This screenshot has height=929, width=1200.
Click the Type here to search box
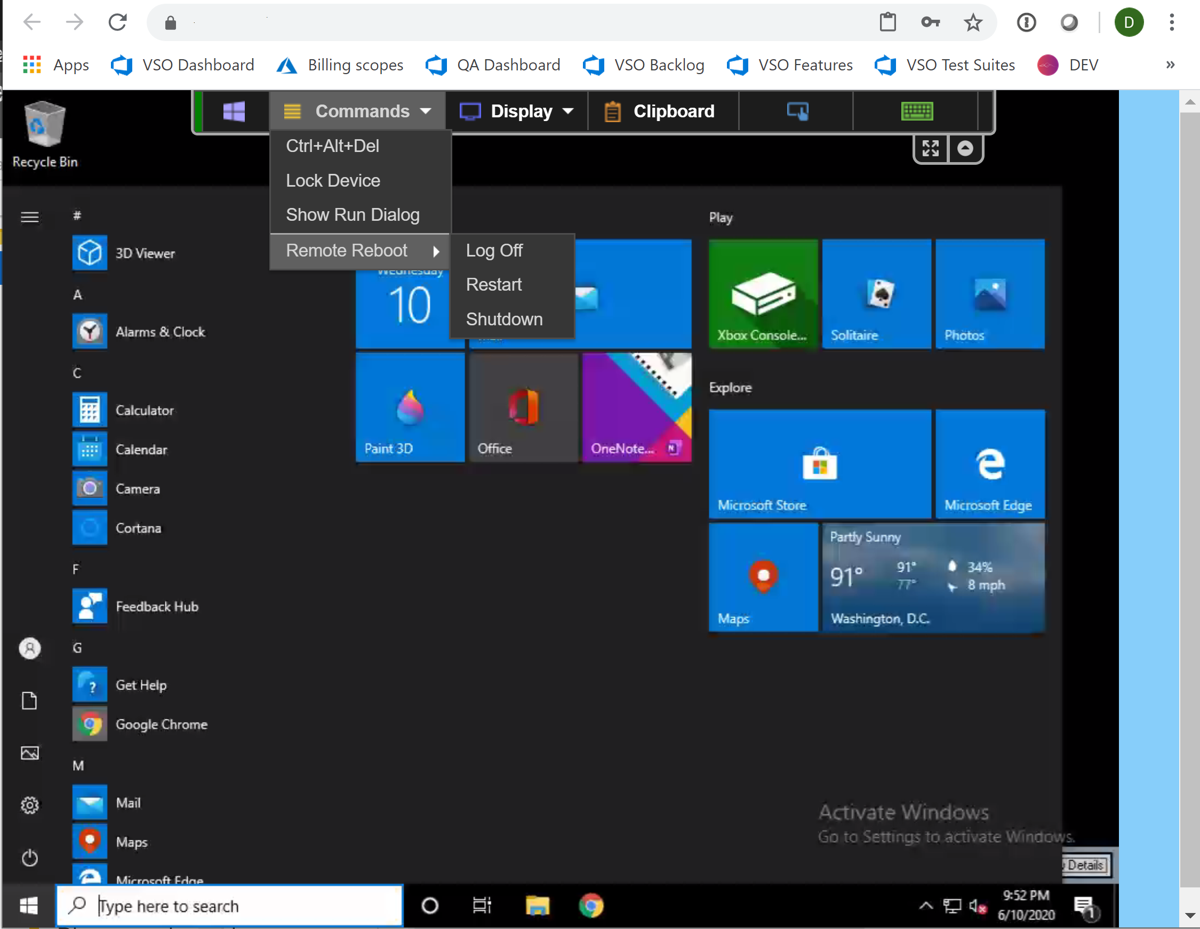(x=230, y=905)
